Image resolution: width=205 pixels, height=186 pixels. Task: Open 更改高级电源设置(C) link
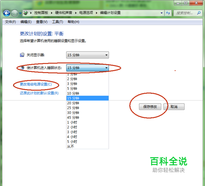(x=36, y=84)
